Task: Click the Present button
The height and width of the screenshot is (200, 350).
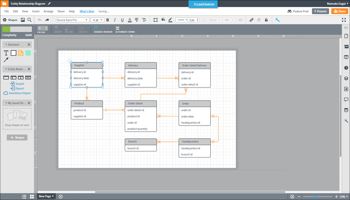Action: tap(320, 11)
